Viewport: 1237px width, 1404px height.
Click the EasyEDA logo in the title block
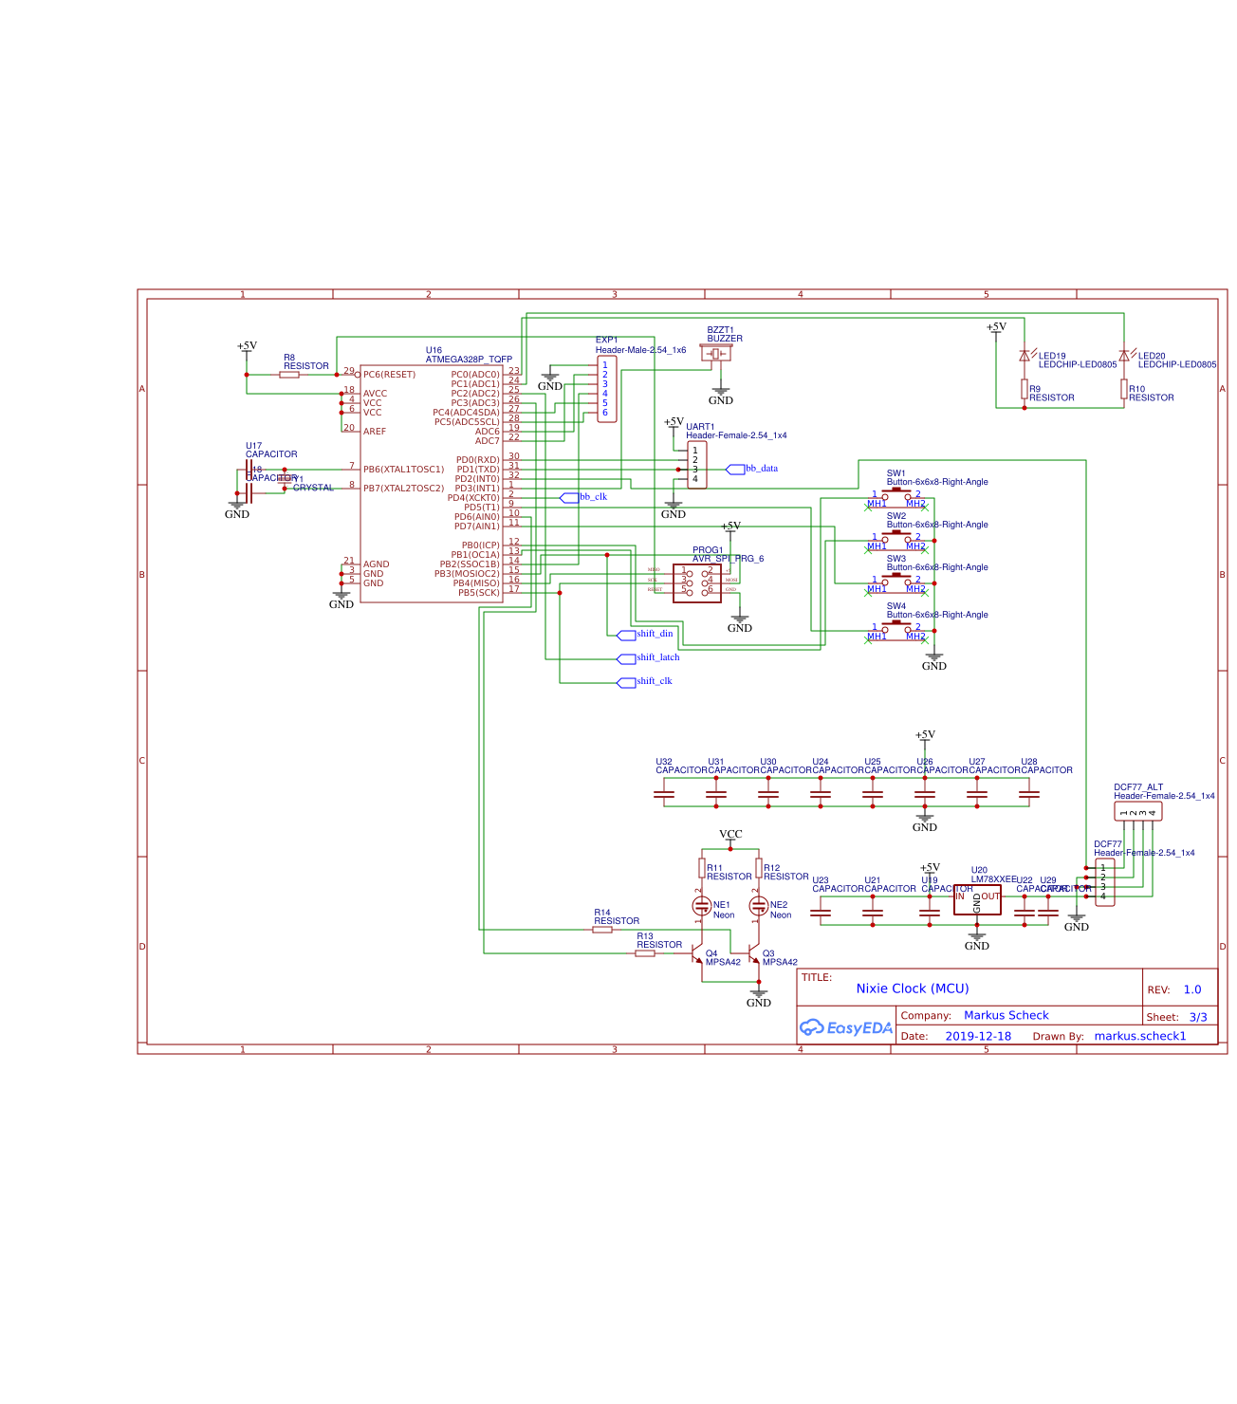(844, 1026)
